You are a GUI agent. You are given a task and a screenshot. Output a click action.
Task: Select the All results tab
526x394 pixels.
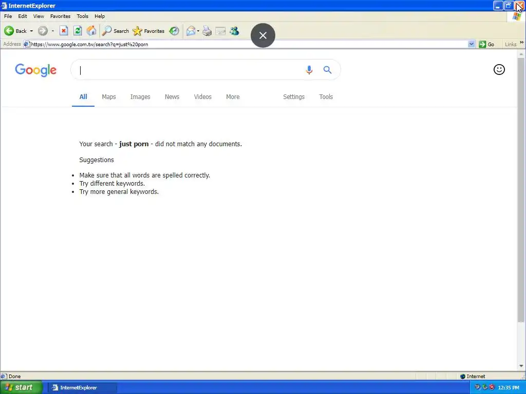83,97
